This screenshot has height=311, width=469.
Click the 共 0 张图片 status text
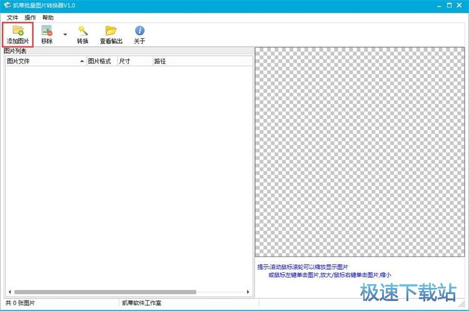click(20, 303)
